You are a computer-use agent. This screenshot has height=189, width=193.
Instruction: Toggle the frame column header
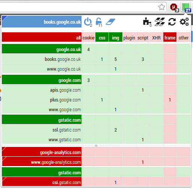tap(170, 37)
